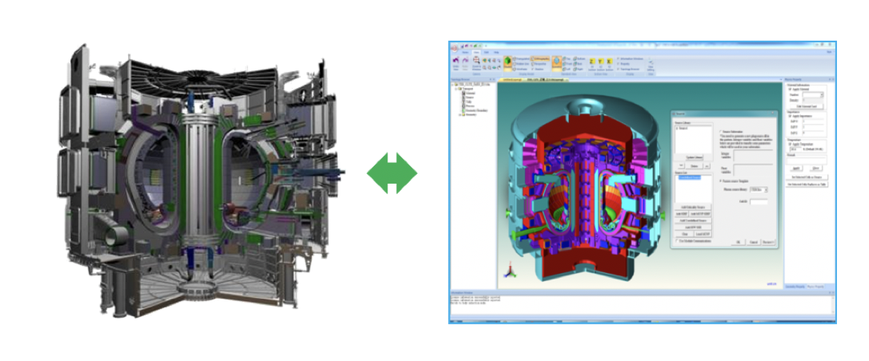Image resolution: width=869 pixels, height=361 pixels.
Task: Click OK in the Source dialog
Action: [x=739, y=242]
